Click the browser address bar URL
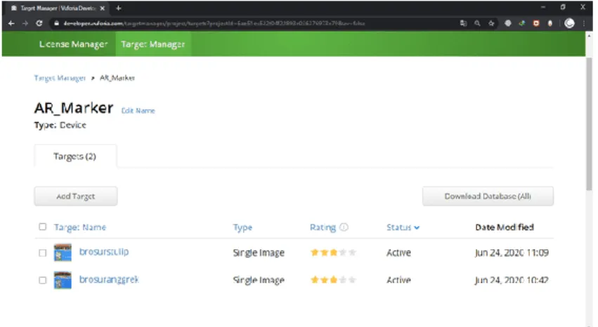 [x=214, y=24]
